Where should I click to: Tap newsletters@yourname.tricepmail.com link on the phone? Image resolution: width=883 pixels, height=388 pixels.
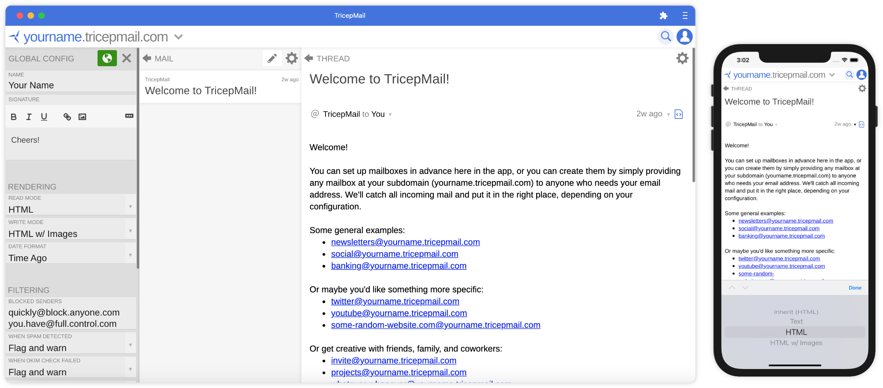click(785, 221)
